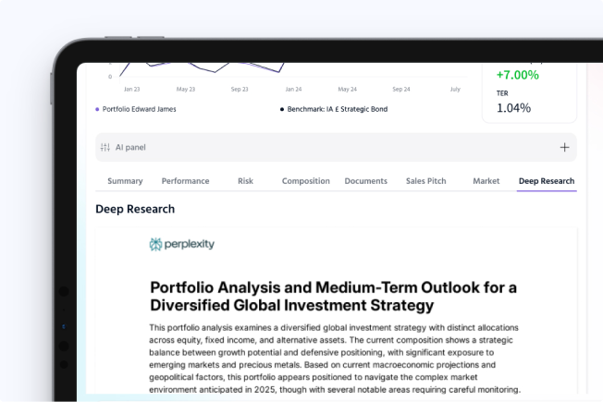The height and width of the screenshot is (402, 603).
Task: Open the Summary tab
Action: pyautogui.click(x=125, y=181)
